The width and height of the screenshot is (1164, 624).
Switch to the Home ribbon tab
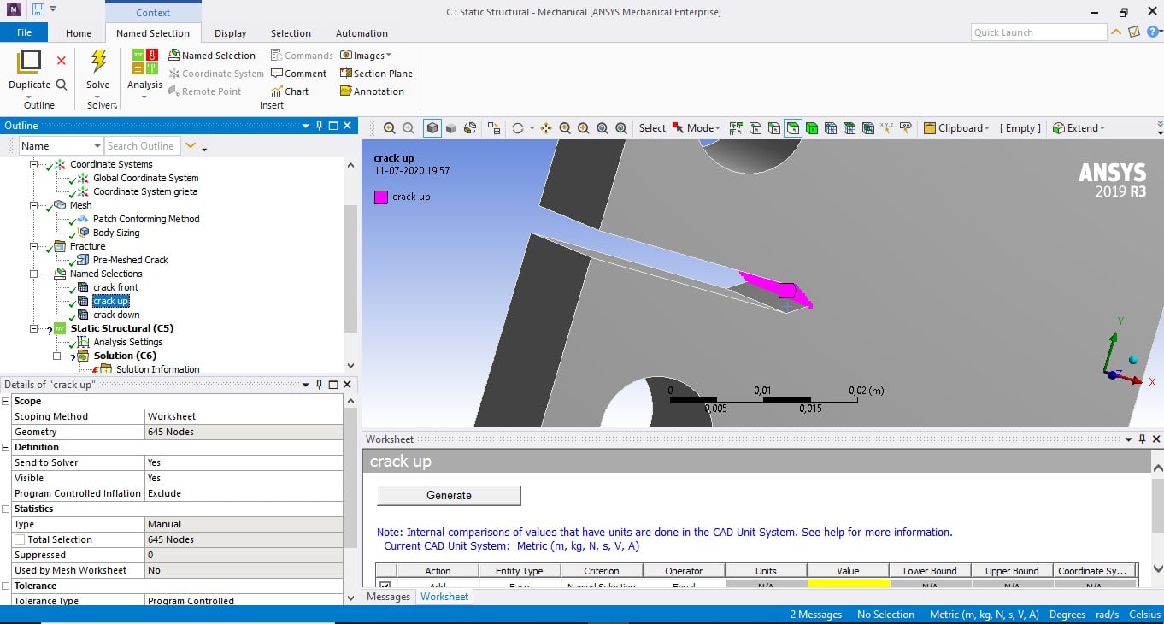(79, 33)
